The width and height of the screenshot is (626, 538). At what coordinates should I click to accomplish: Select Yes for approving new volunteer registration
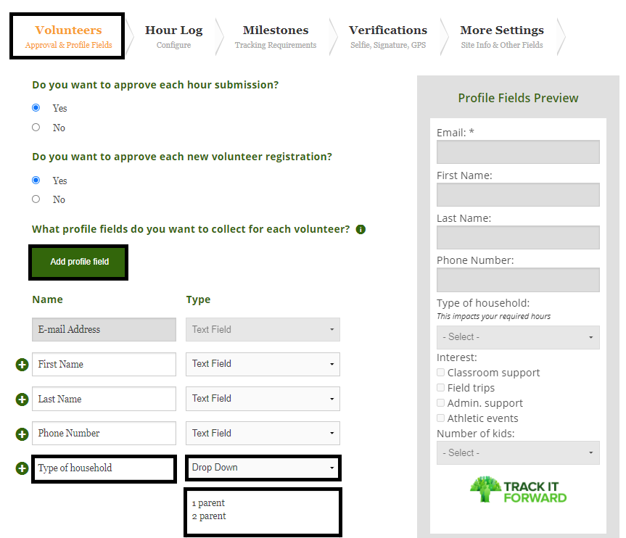coord(36,180)
